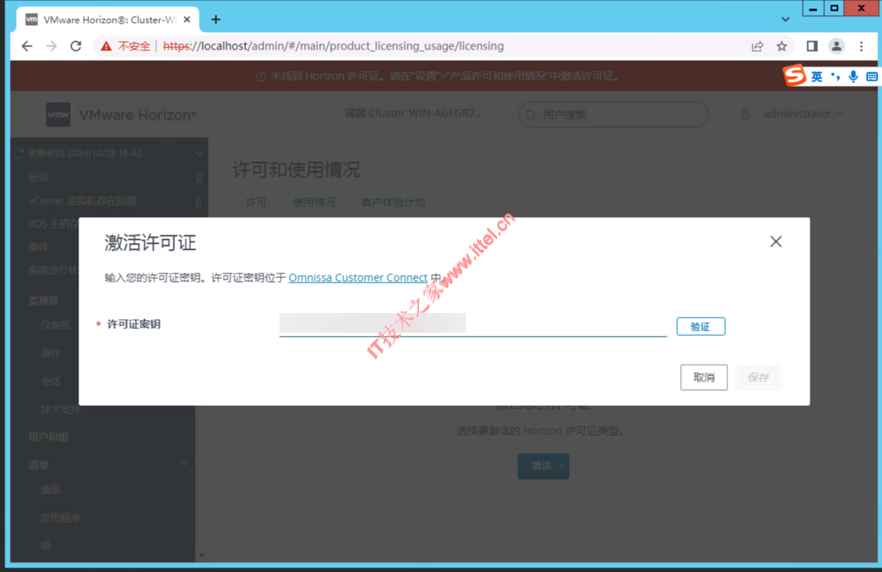
Task: Click the 验证 button
Action: 701,326
